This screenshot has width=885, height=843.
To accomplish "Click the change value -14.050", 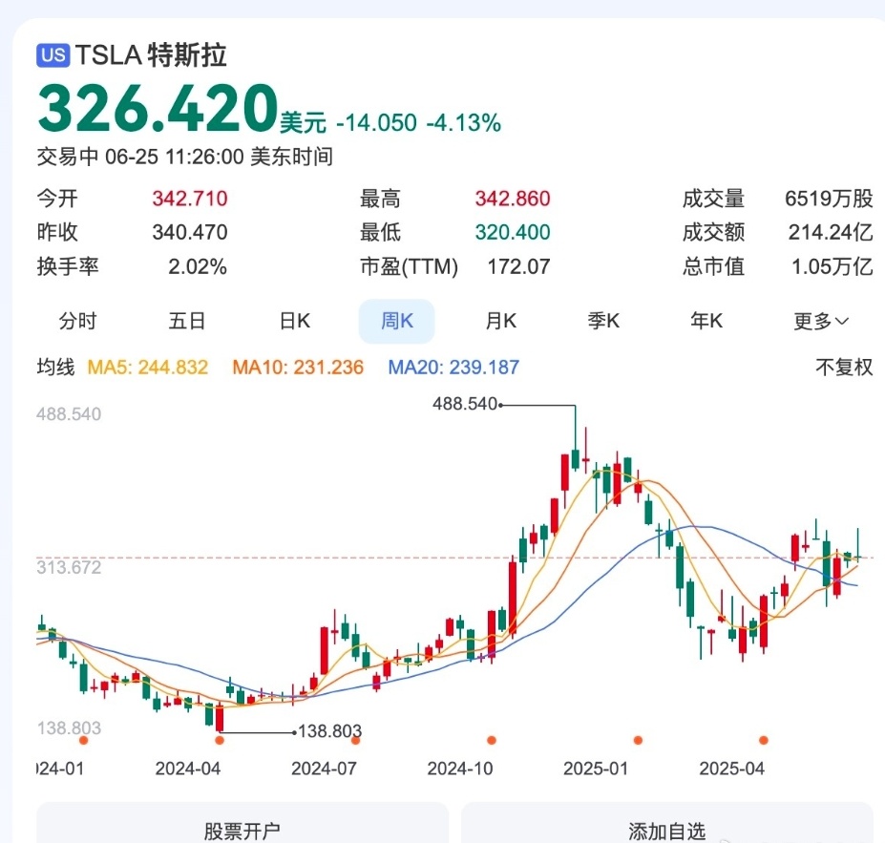I will (x=376, y=122).
